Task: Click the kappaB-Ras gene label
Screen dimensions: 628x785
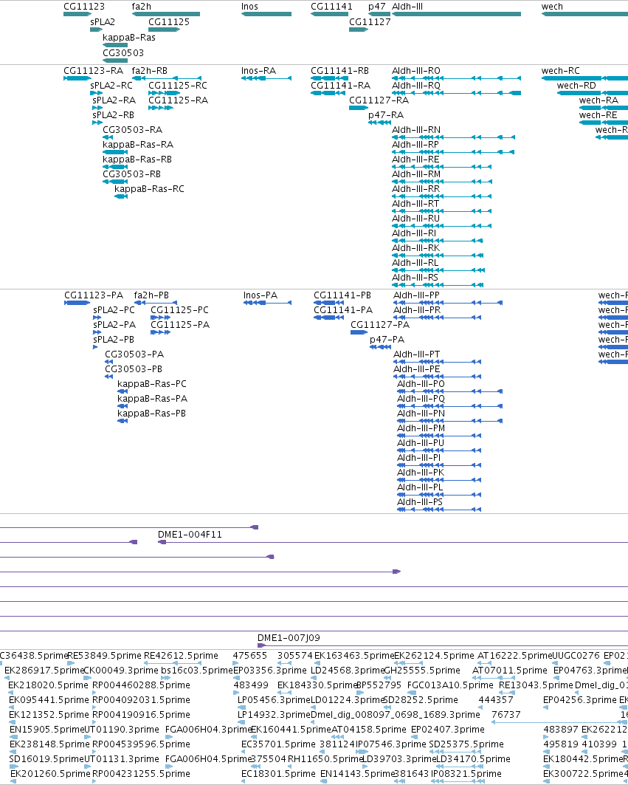Action: [x=129, y=38]
